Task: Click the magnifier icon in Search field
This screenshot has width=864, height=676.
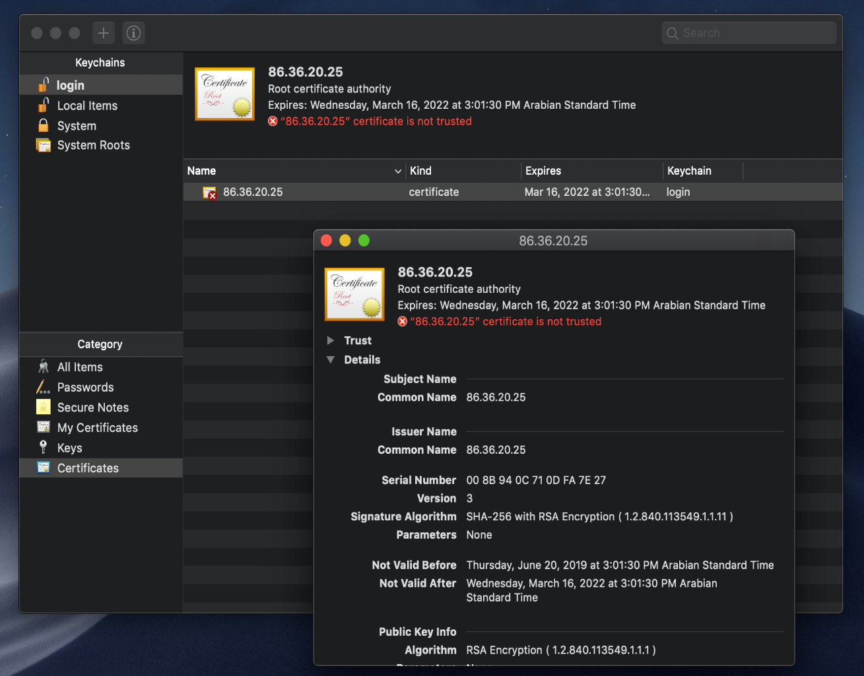Action: click(x=673, y=33)
